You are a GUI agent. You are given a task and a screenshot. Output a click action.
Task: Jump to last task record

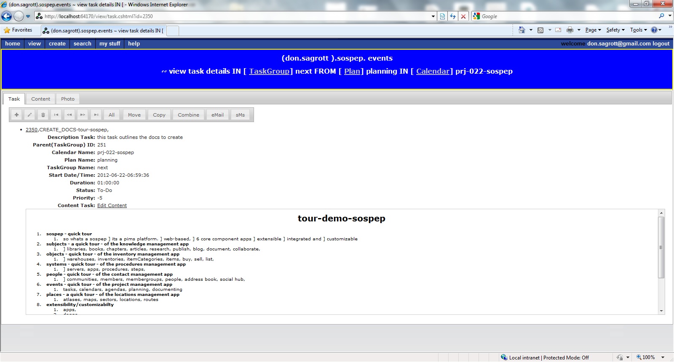[96, 114]
